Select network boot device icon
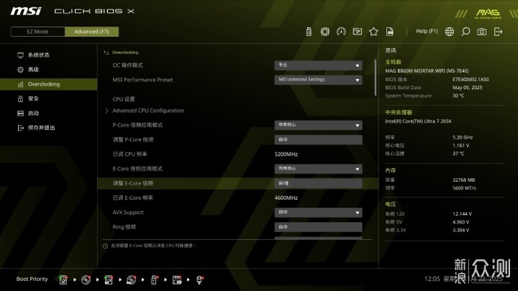Image resolution: width=518 pixels, height=291 pixels. (199, 280)
